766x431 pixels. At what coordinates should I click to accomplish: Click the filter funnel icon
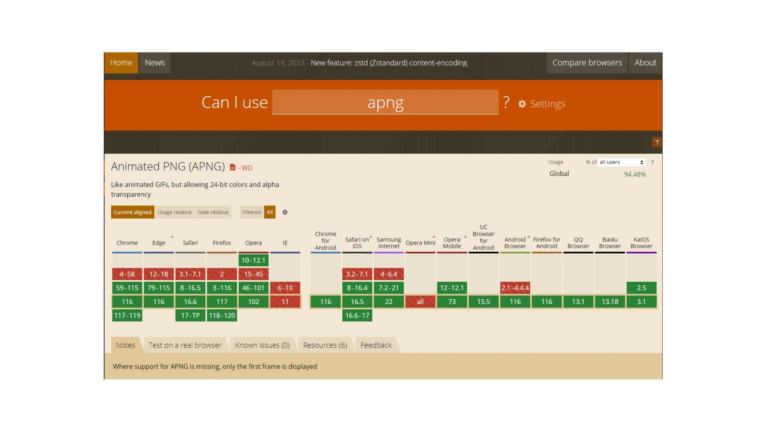[657, 142]
